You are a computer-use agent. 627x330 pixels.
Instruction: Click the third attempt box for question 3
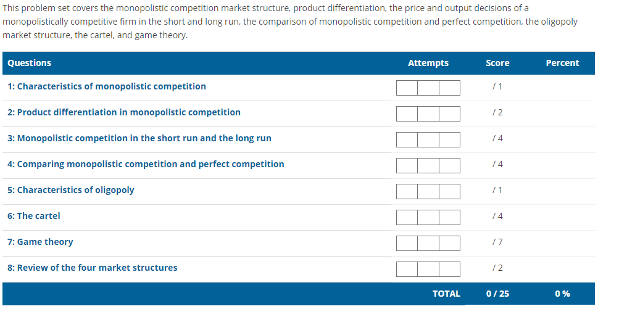pyautogui.click(x=449, y=139)
